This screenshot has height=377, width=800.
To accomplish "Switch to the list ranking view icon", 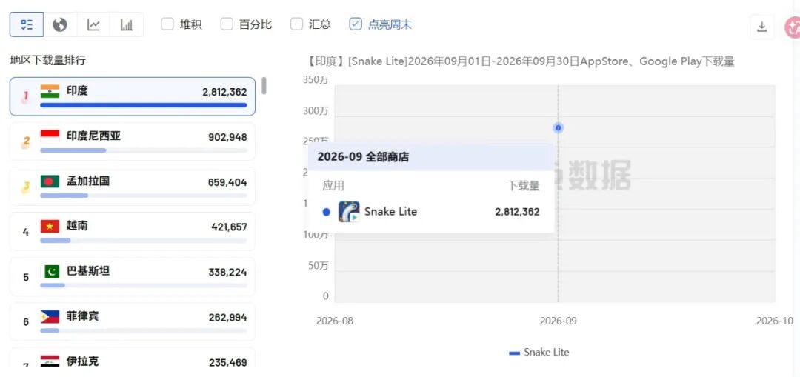I will 27,24.
